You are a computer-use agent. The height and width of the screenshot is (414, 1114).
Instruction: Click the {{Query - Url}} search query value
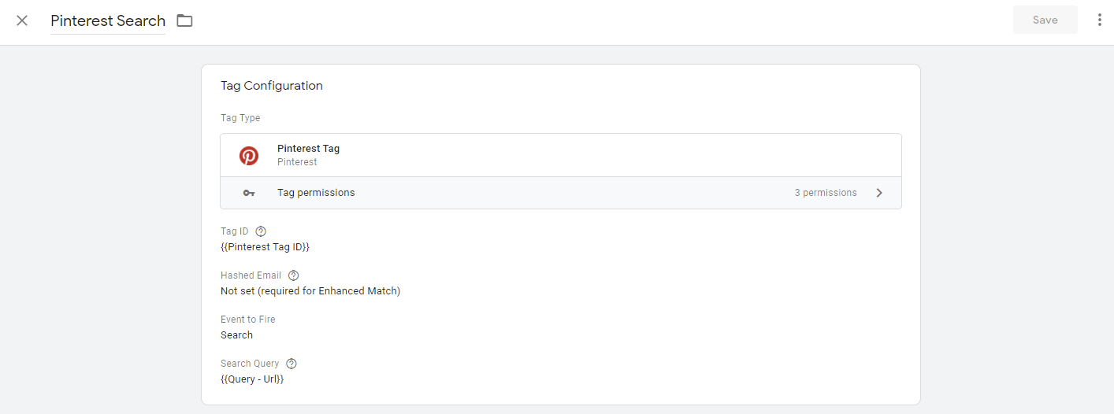tap(252, 379)
